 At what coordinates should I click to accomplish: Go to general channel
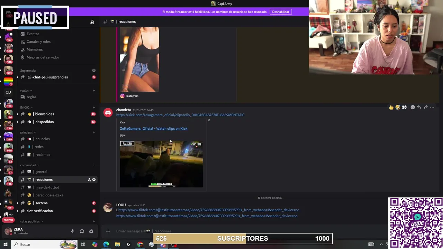click(x=57, y=172)
